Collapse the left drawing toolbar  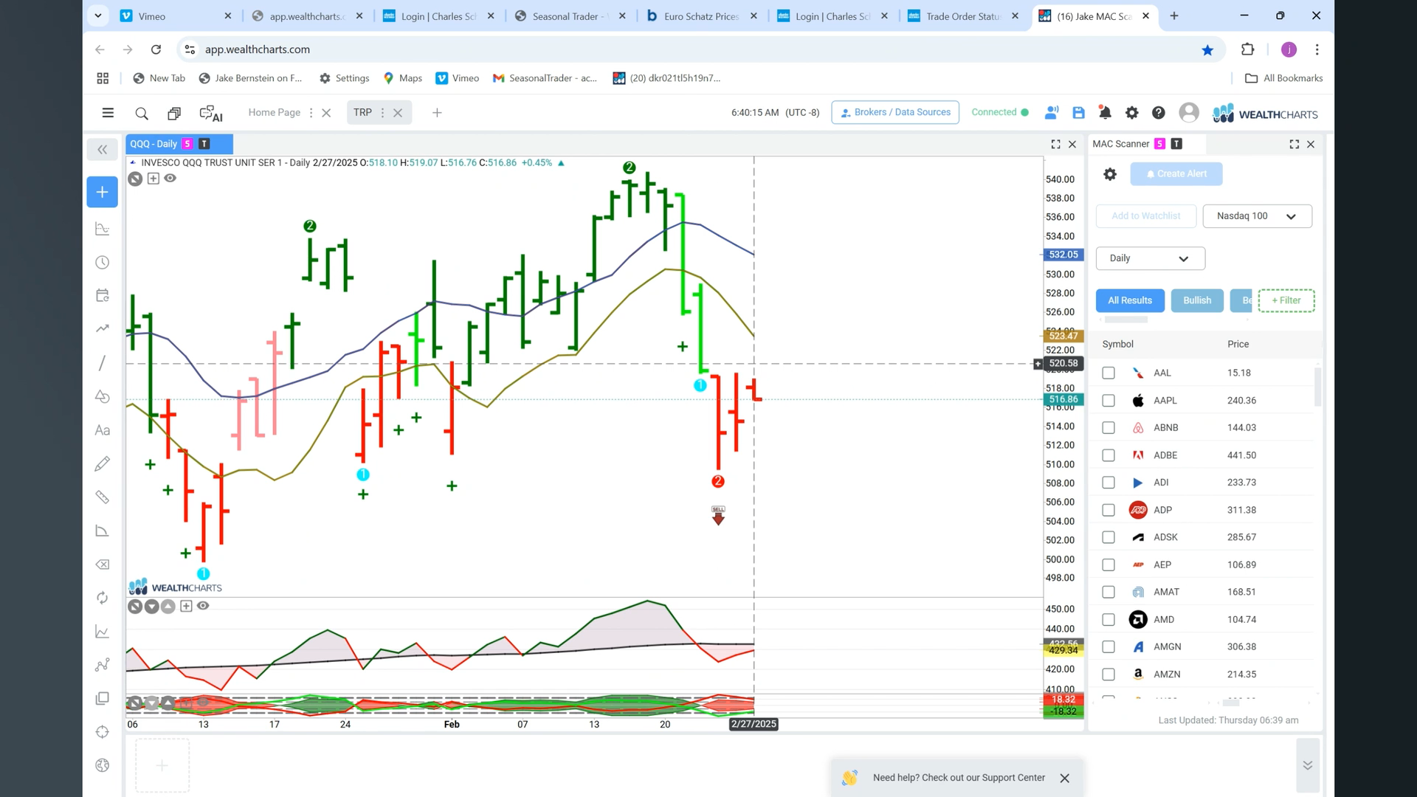coord(102,150)
